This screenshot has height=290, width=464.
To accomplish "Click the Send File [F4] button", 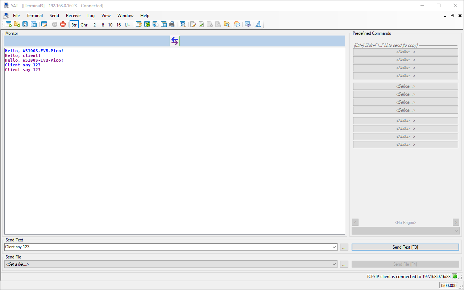I will coord(405,264).
